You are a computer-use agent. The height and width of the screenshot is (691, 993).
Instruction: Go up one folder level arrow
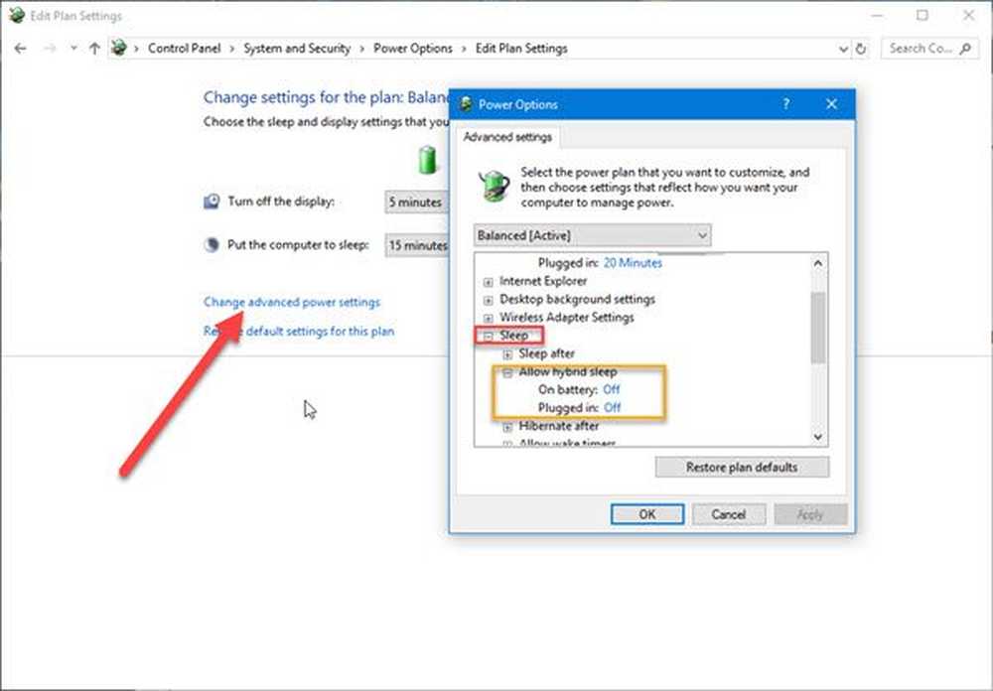(x=94, y=48)
